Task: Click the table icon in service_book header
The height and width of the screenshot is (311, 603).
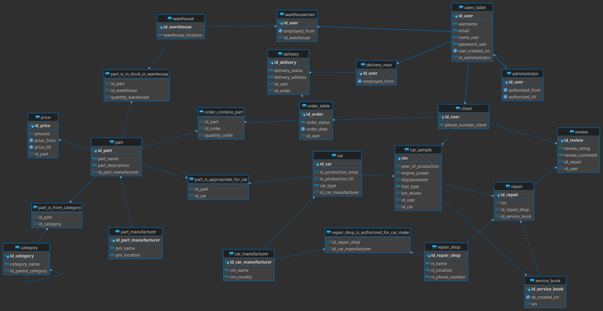Action: (532, 281)
